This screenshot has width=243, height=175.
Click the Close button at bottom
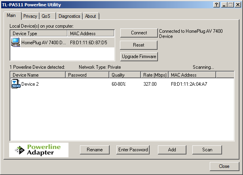pos(224,166)
